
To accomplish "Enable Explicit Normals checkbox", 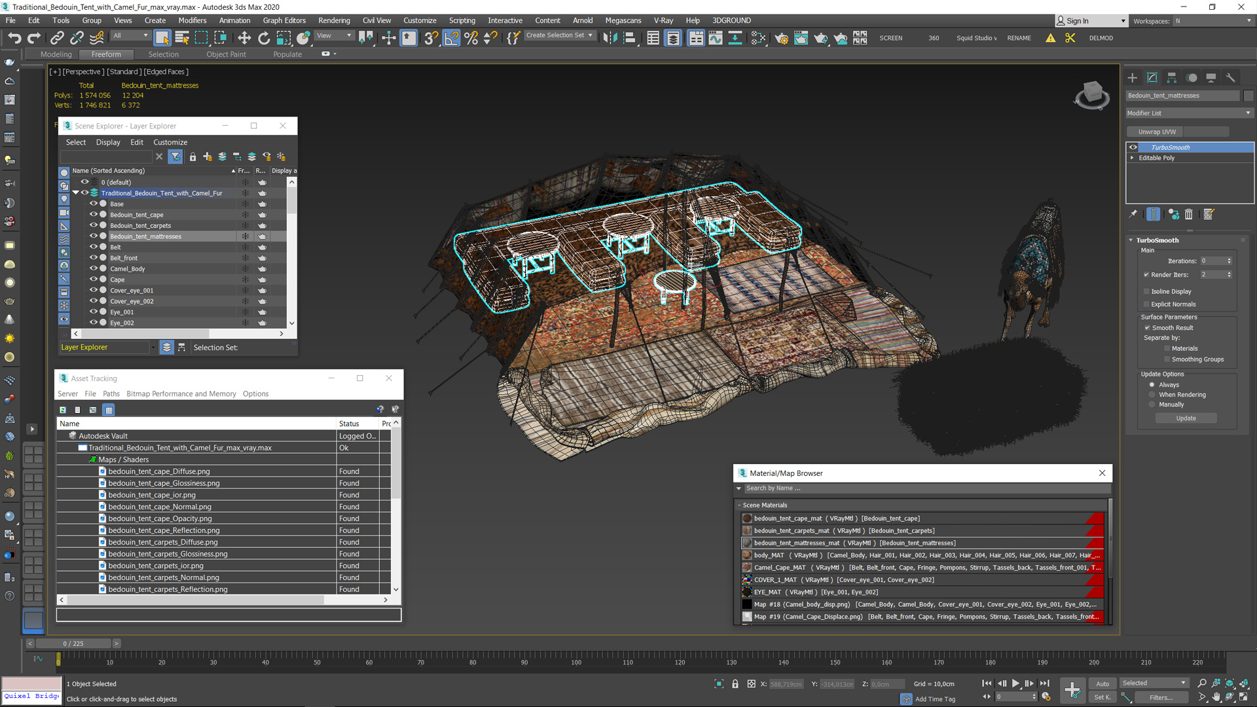I will [1146, 304].
